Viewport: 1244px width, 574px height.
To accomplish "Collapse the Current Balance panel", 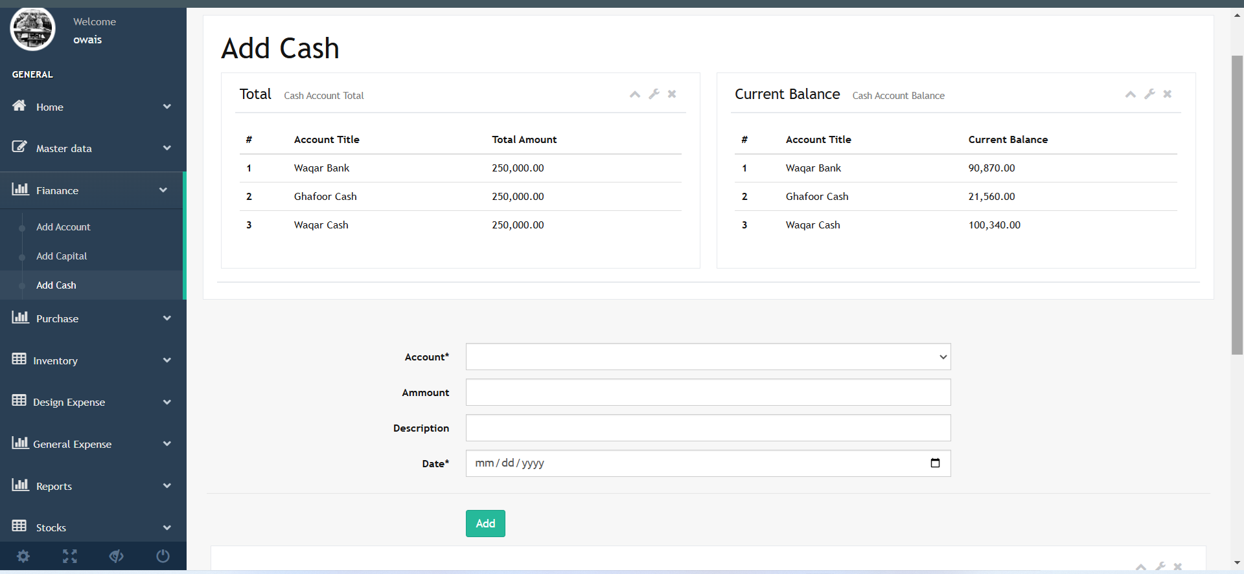I will click(1131, 94).
